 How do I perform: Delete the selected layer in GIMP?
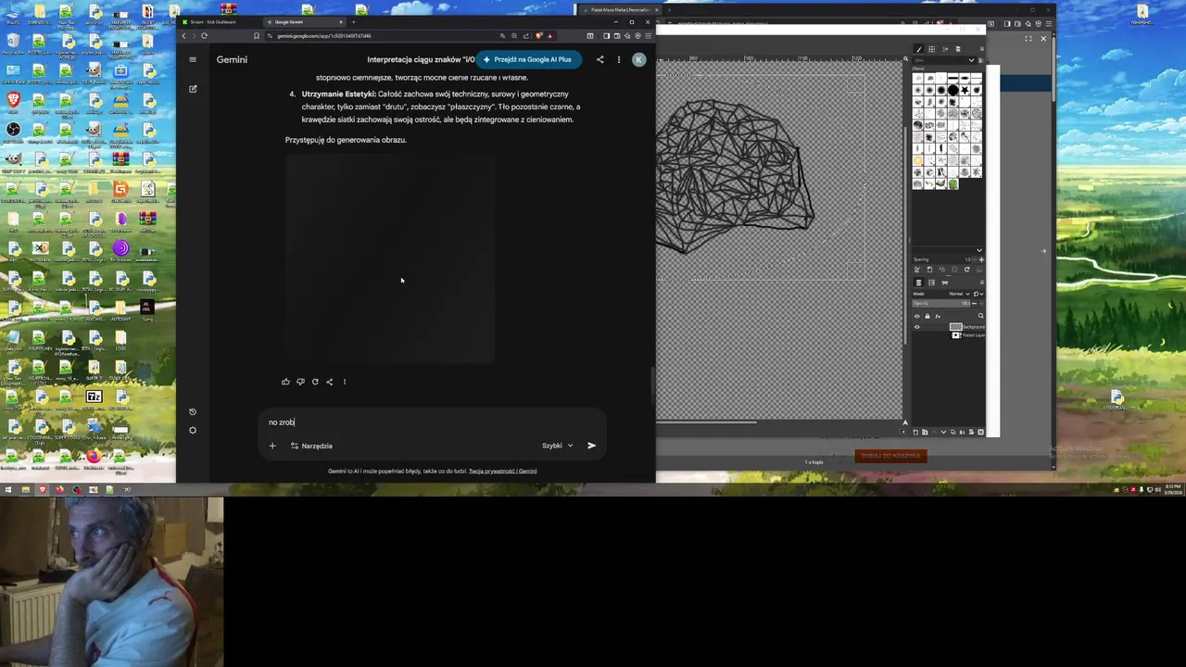(980, 432)
